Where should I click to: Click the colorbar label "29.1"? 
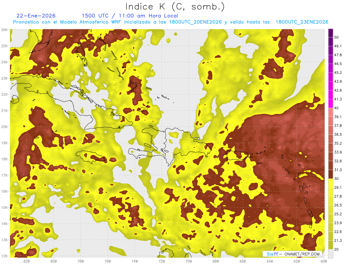click(338, 188)
